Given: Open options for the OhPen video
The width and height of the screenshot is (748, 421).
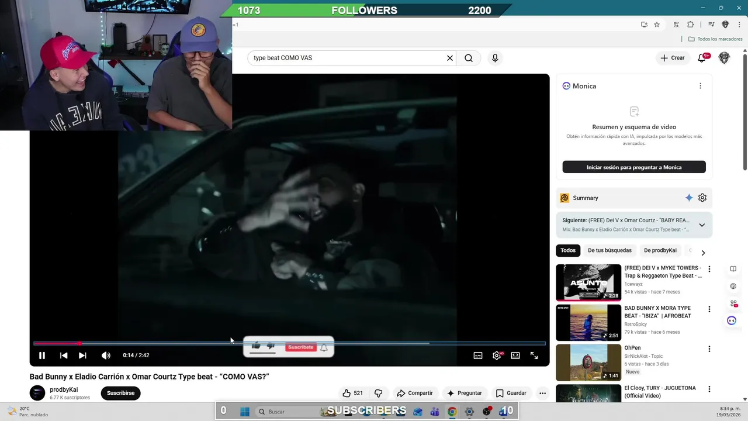Looking at the screenshot, I should [x=709, y=349].
